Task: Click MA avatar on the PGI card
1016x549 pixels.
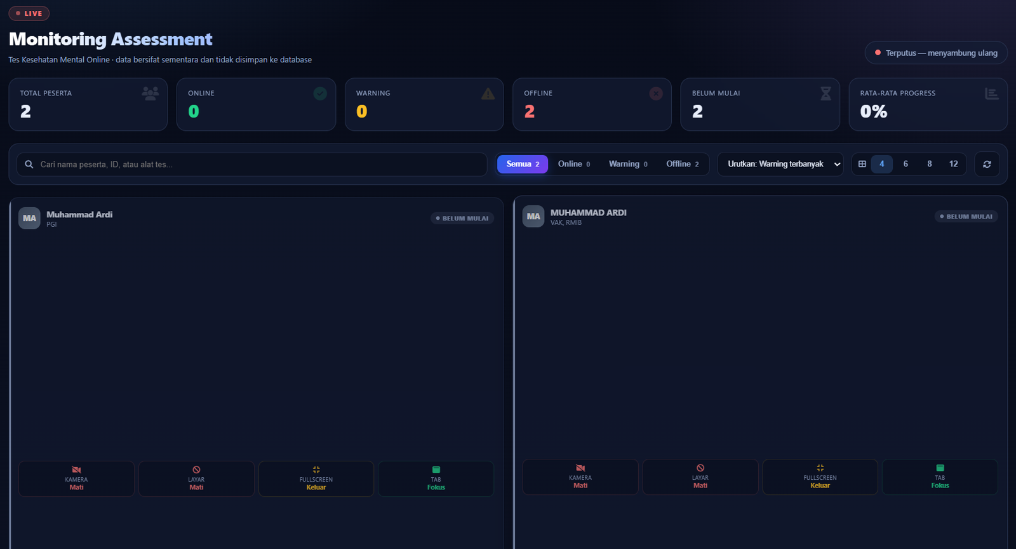Action: pos(29,218)
